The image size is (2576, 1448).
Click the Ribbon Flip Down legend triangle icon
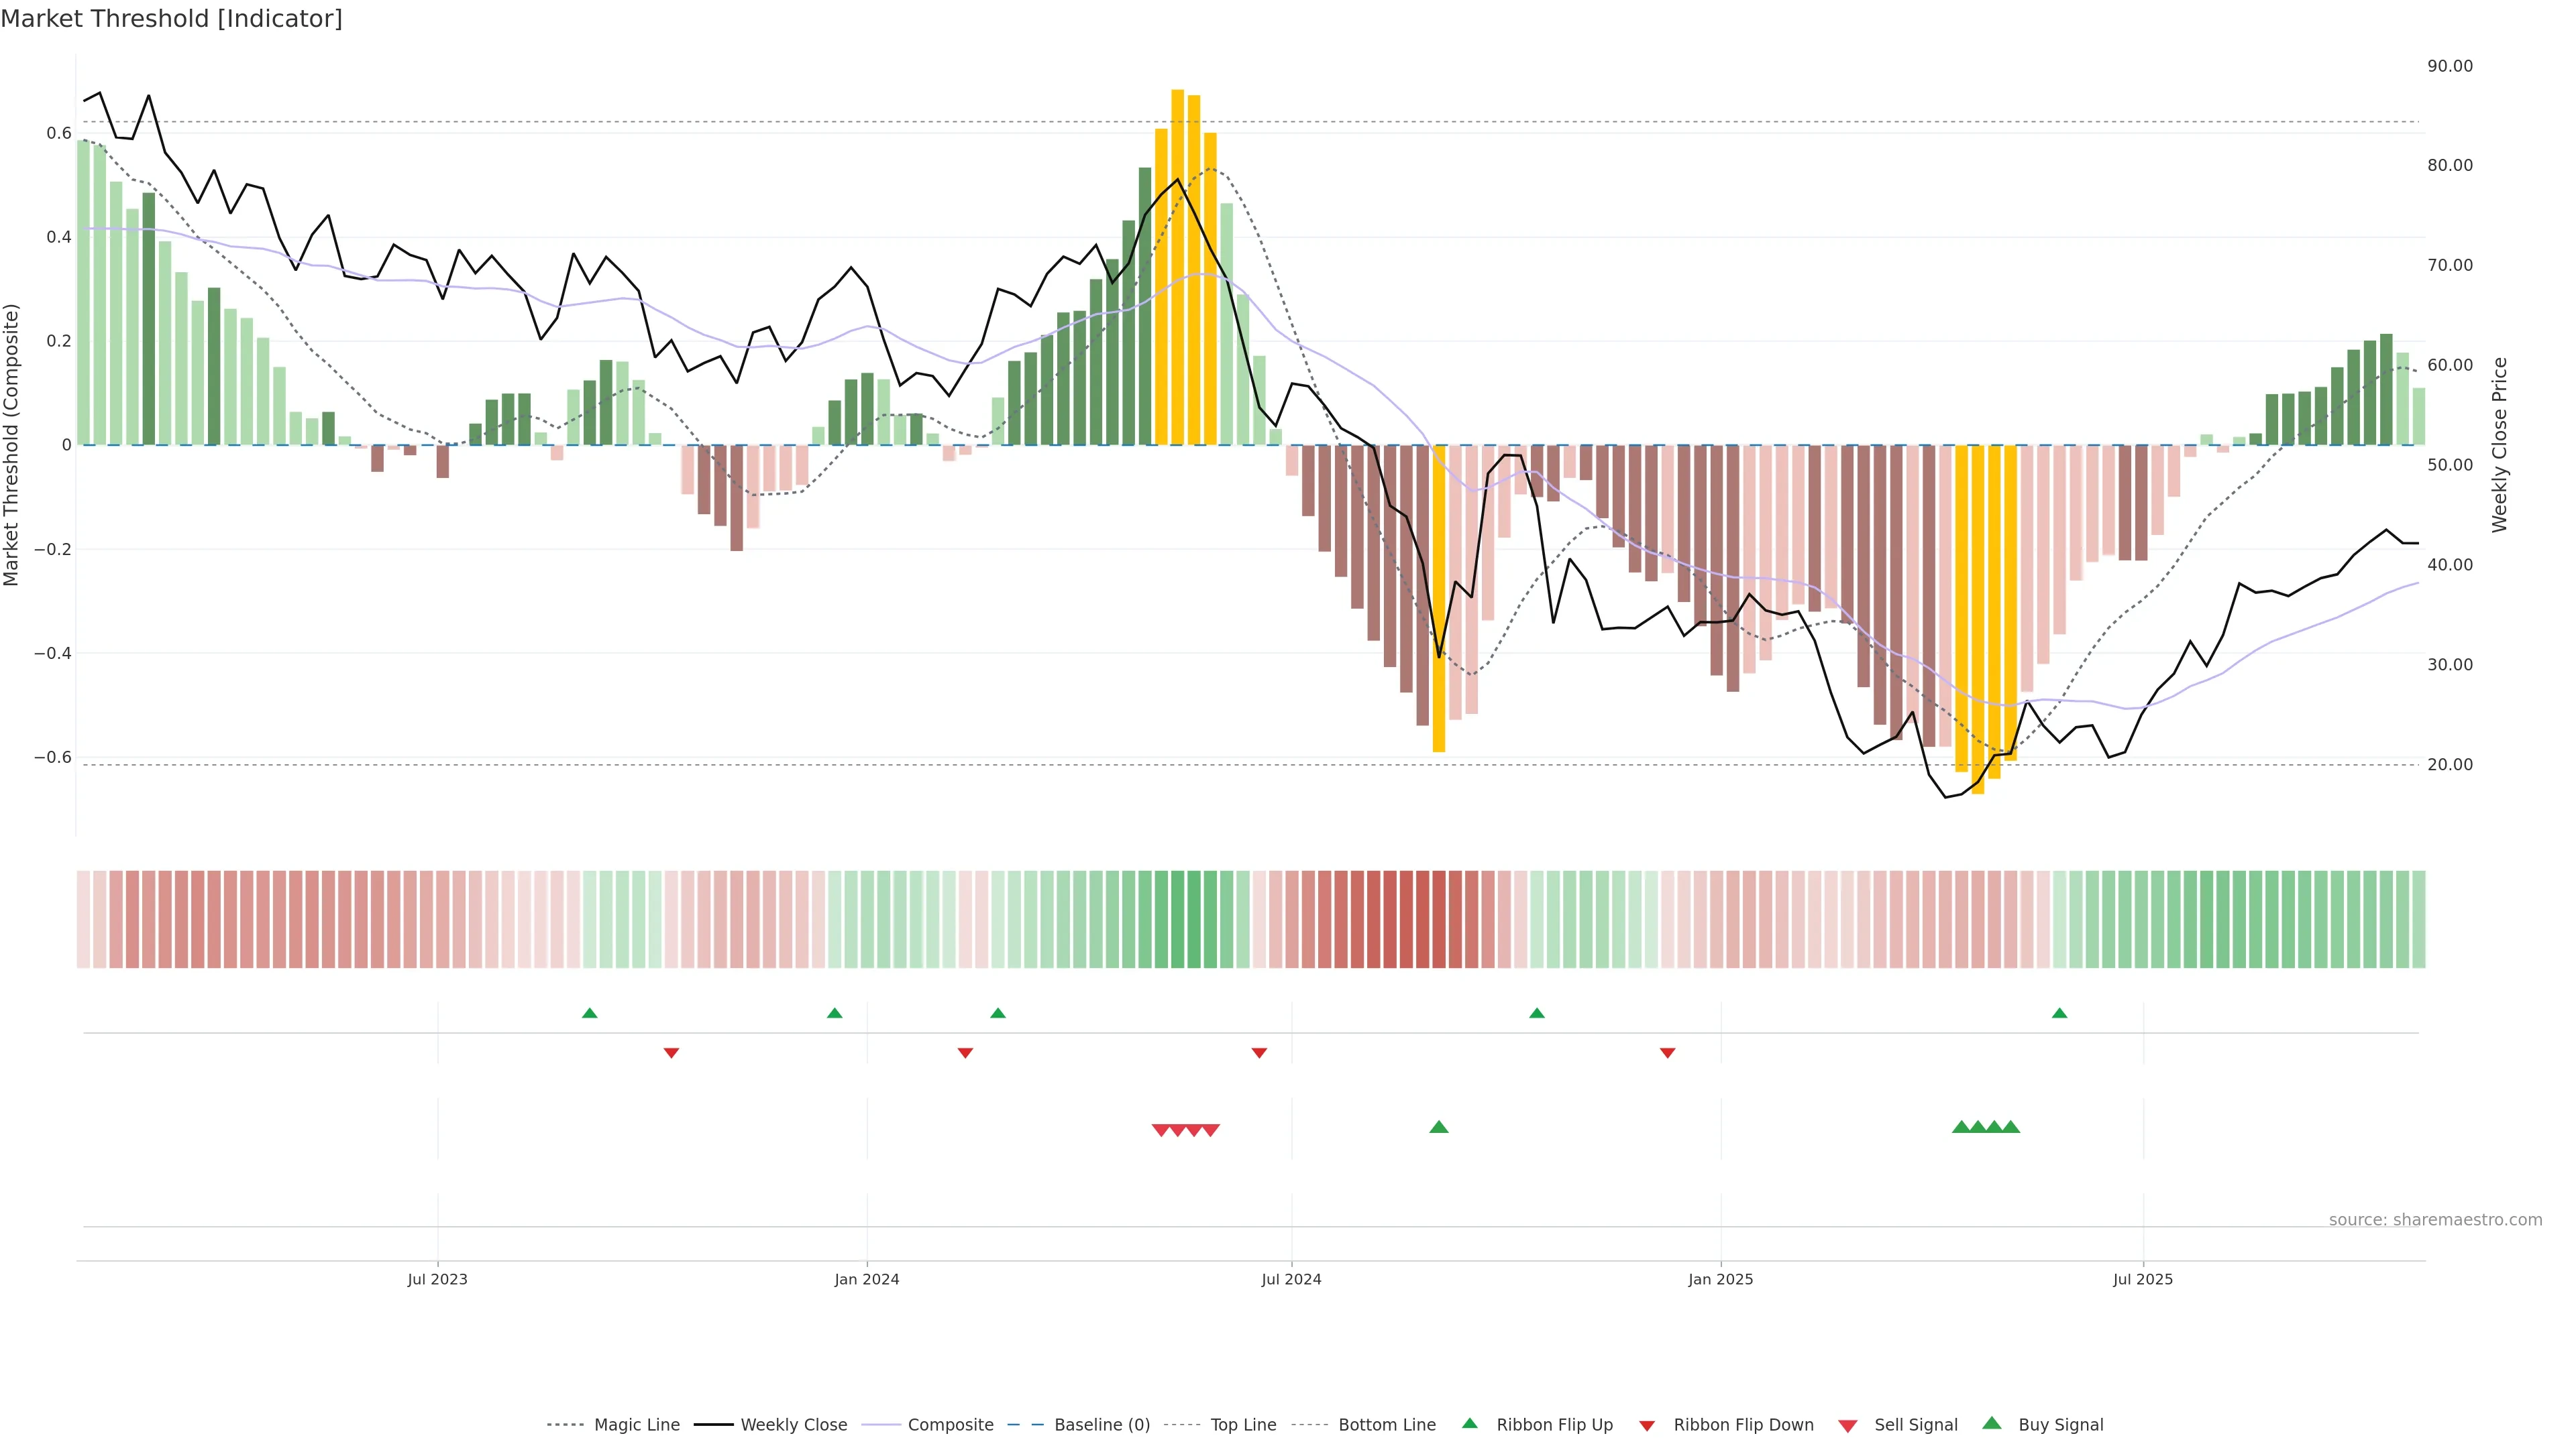click(x=1647, y=1425)
